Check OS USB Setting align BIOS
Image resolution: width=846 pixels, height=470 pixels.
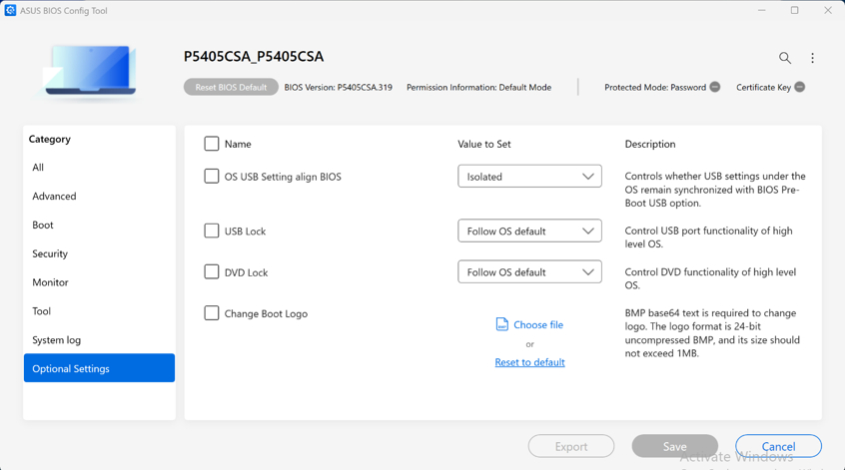212,177
